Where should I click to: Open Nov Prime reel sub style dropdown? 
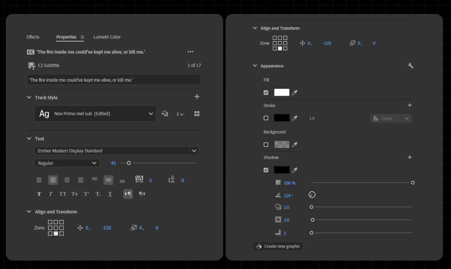point(95,113)
